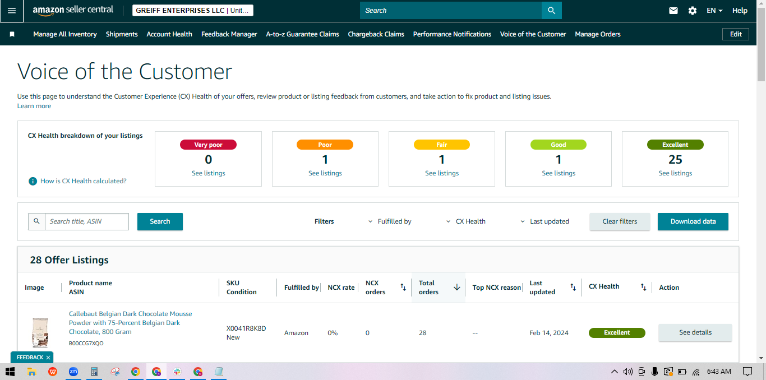The width and height of the screenshot is (766, 380).
Task: Open the Windows notification center
Action: [747, 372]
